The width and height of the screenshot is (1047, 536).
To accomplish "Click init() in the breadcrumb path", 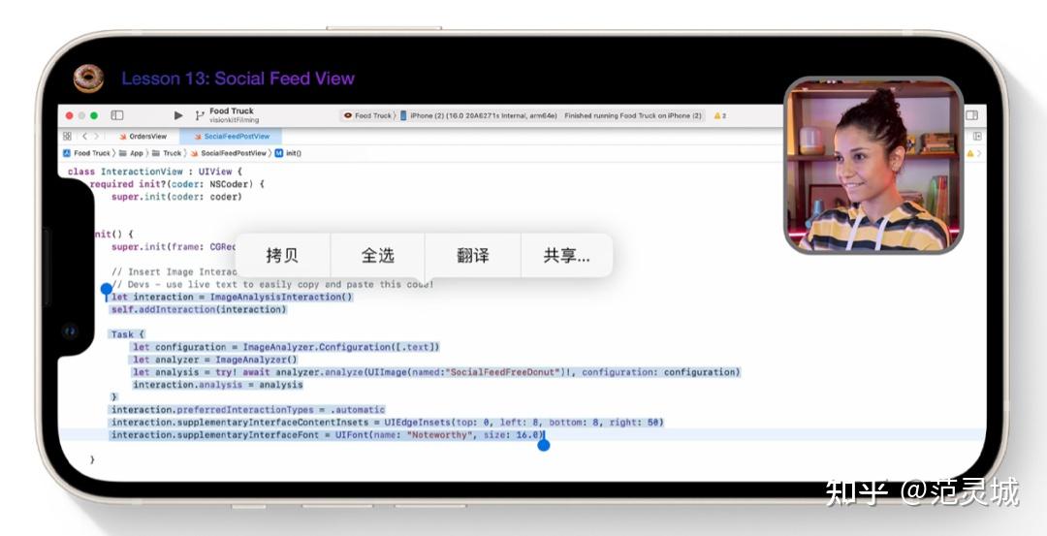I will [289, 153].
